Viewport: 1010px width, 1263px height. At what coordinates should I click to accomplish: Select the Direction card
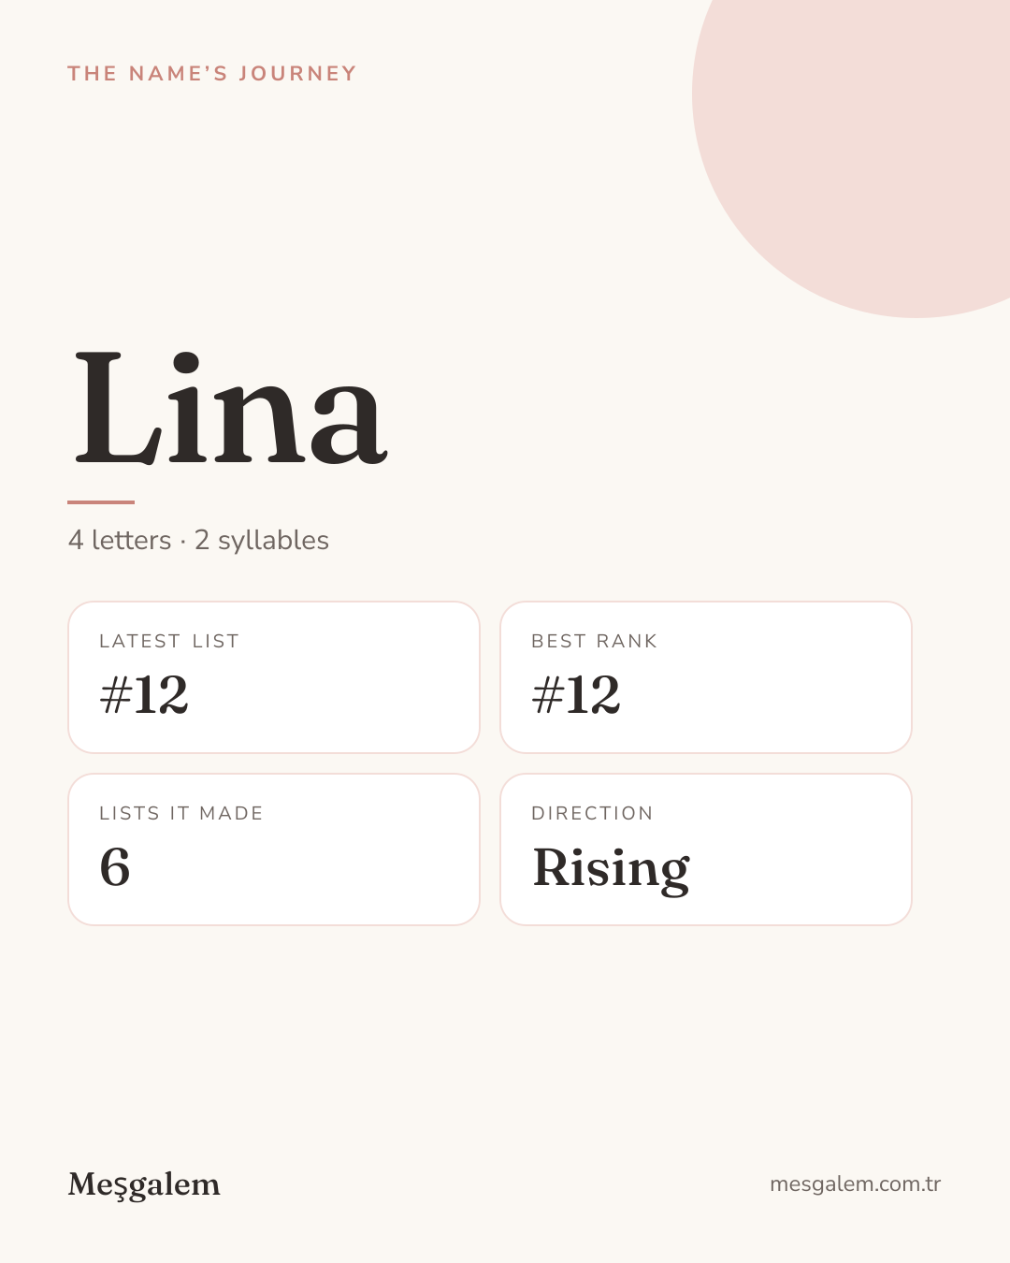706,849
